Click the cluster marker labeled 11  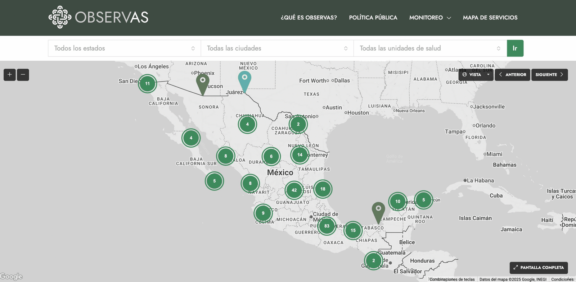pos(148,84)
